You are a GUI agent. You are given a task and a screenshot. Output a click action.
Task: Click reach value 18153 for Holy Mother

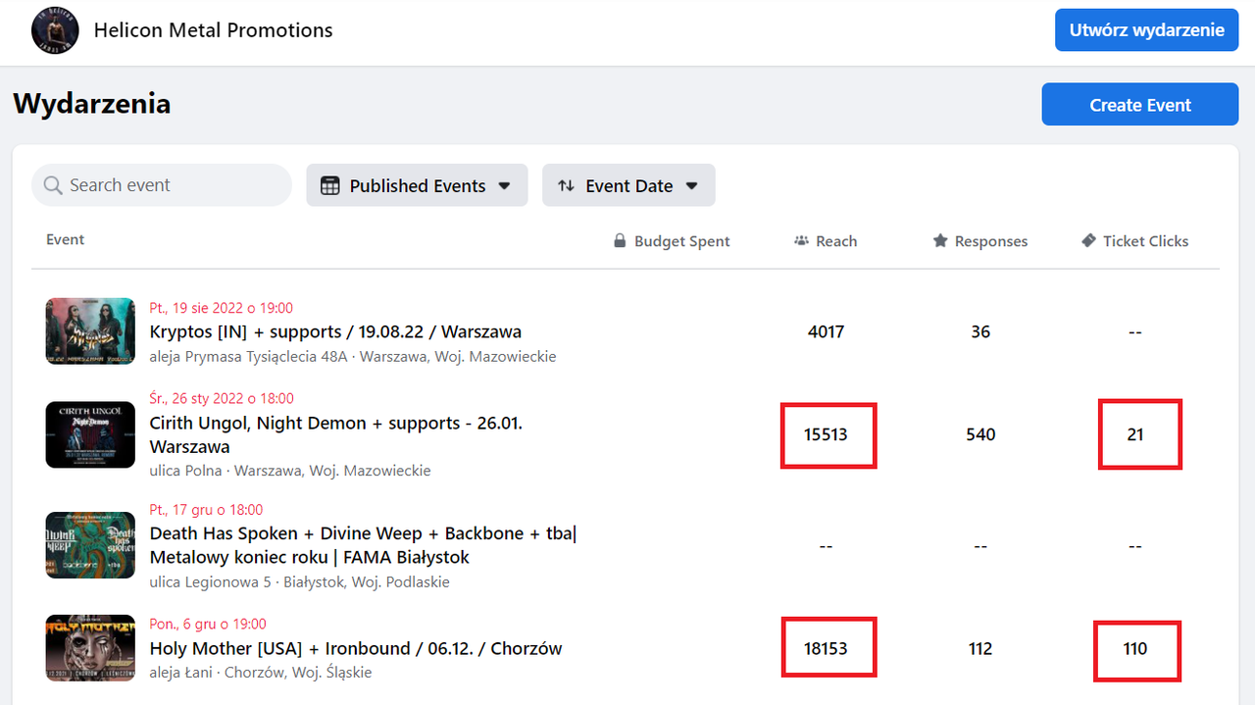pos(826,648)
